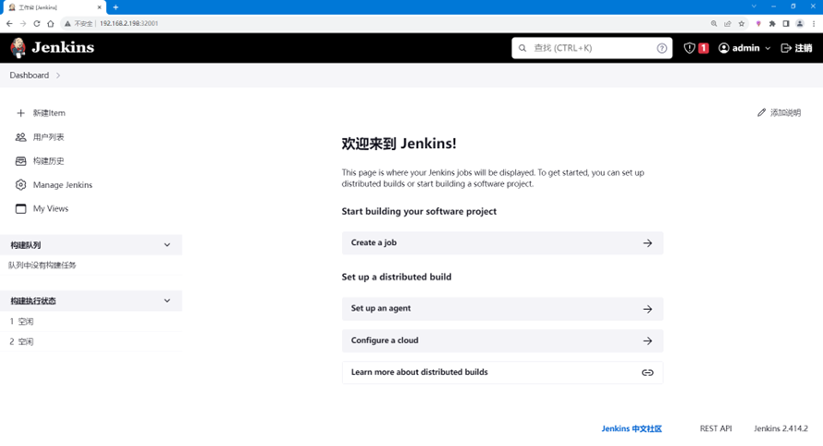The image size is (823, 446).
Task: Click the Configure a cloud button
Action: point(502,341)
